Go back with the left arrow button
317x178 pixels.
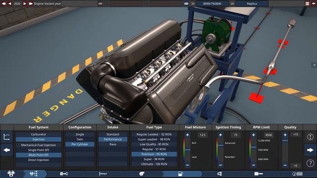(x=6, y=150)
